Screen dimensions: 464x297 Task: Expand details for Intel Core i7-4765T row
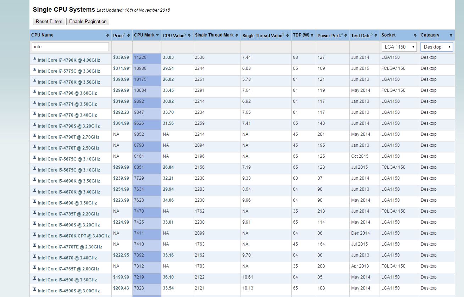(35, 267)
